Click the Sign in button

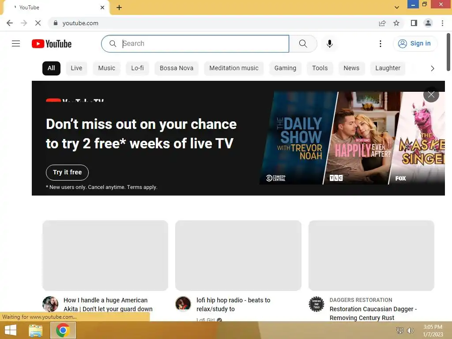415,44
